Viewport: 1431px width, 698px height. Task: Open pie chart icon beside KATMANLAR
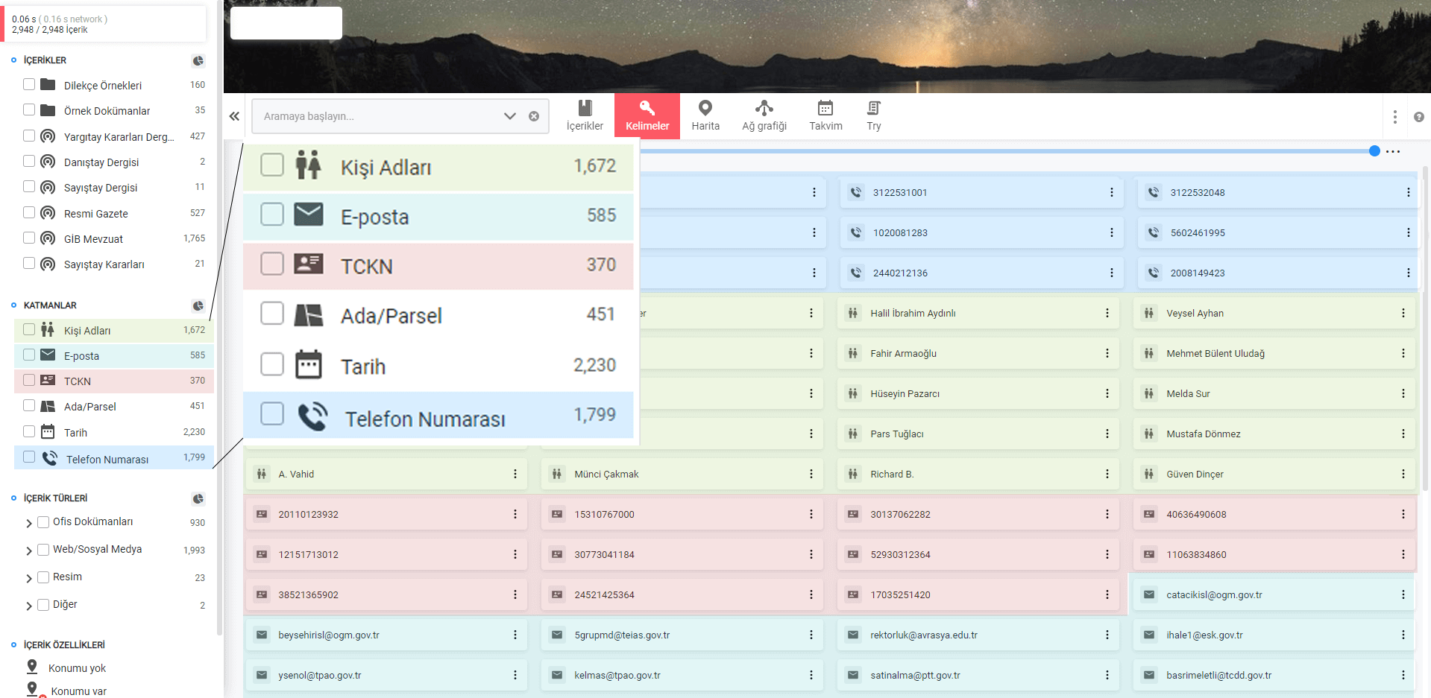(198, 305)
